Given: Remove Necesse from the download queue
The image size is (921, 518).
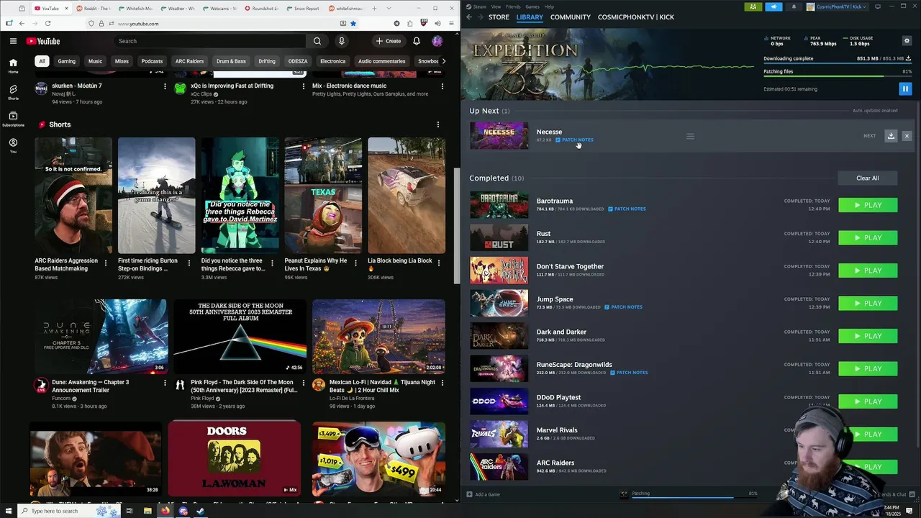Looking at the screenshot, I should (x=907, y=136).
